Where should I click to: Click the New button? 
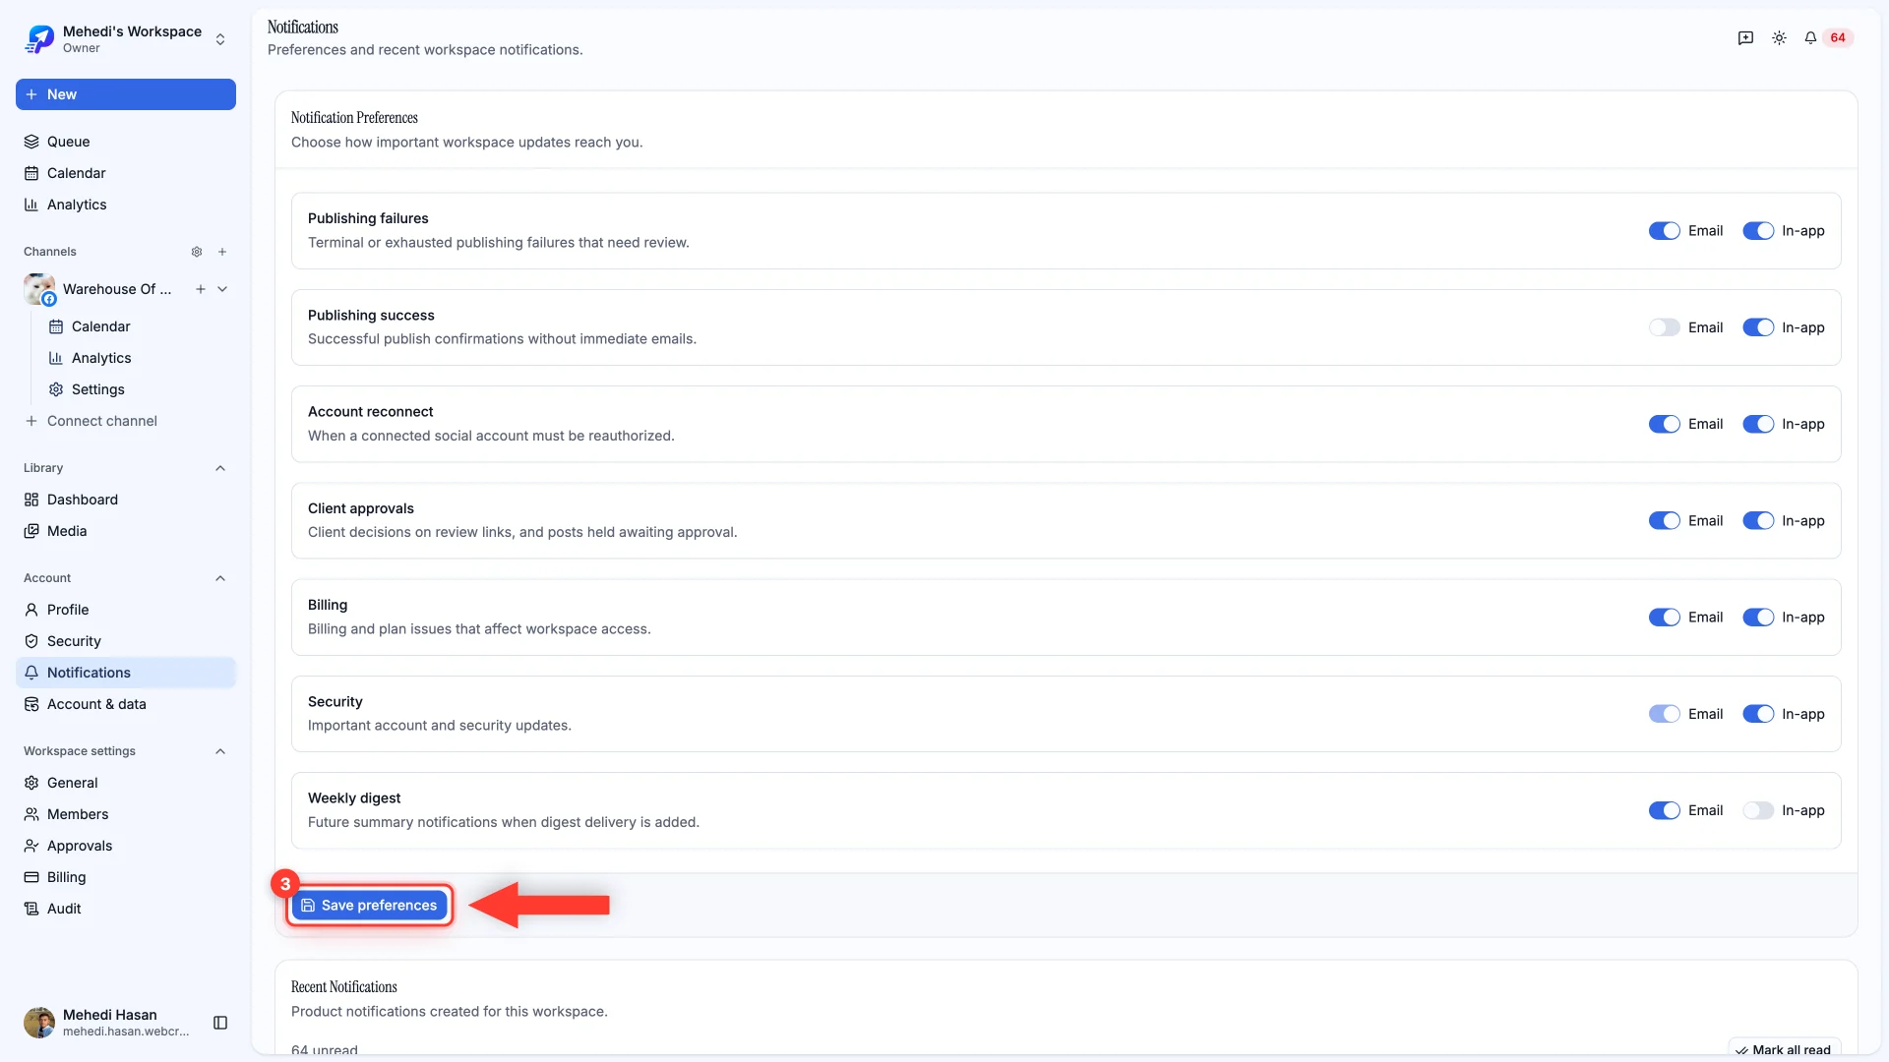(x=126, y=94)
